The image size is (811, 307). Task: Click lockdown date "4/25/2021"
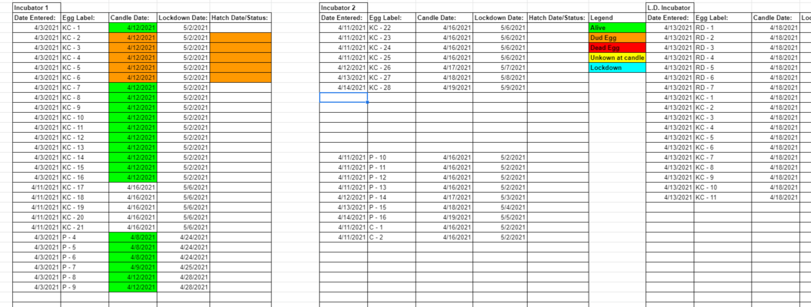click(x=183, y=267)
